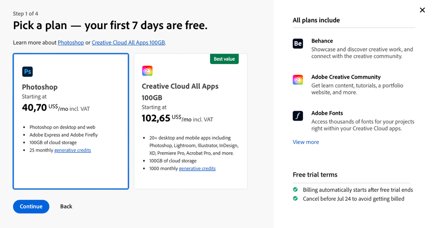Go Back to previous step
This screenshot has width=433, height=228.
click(x=66, y=206)
